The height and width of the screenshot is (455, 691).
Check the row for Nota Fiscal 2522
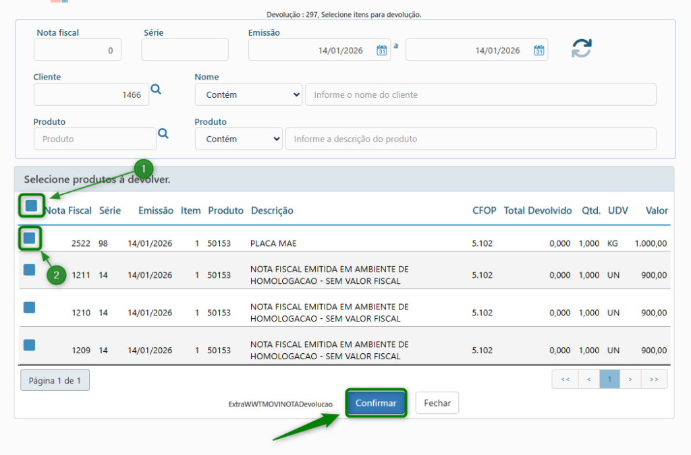click(x=30, y=238)
